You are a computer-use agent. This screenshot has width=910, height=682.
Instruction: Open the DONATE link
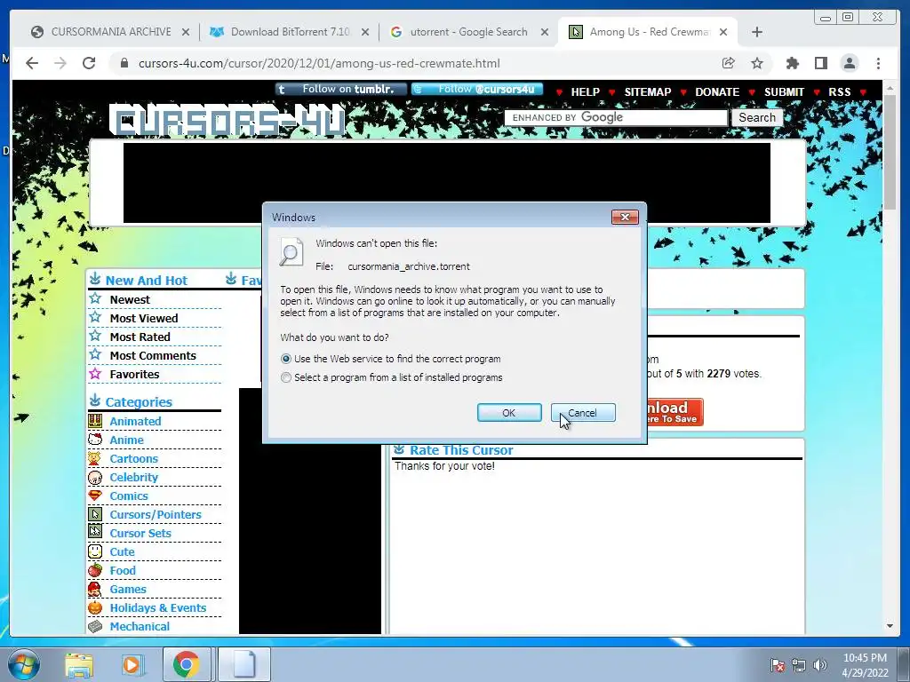tap(717, 92)
